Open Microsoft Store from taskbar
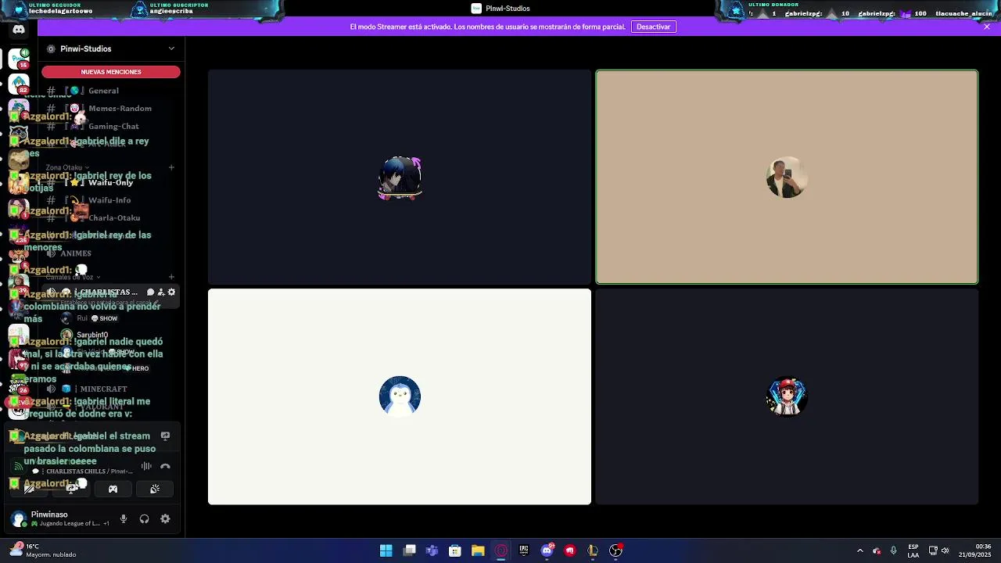The height and width of the screenshot is (563, 1001). (455, 550)
